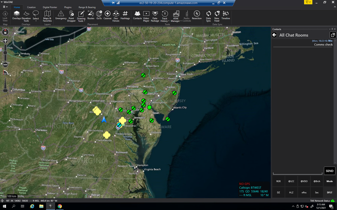This screenshot has height=210, width=337.
Task: Go back from All Chat Rooms
Action: tap(274, 35)
